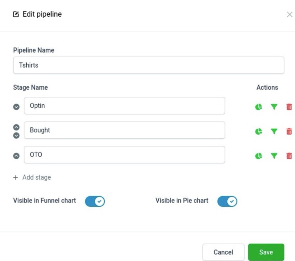Move Bought stage down

coord(17,135)
